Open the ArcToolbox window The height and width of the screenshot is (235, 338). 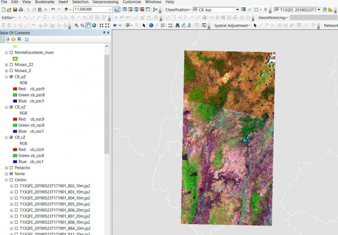142,9
